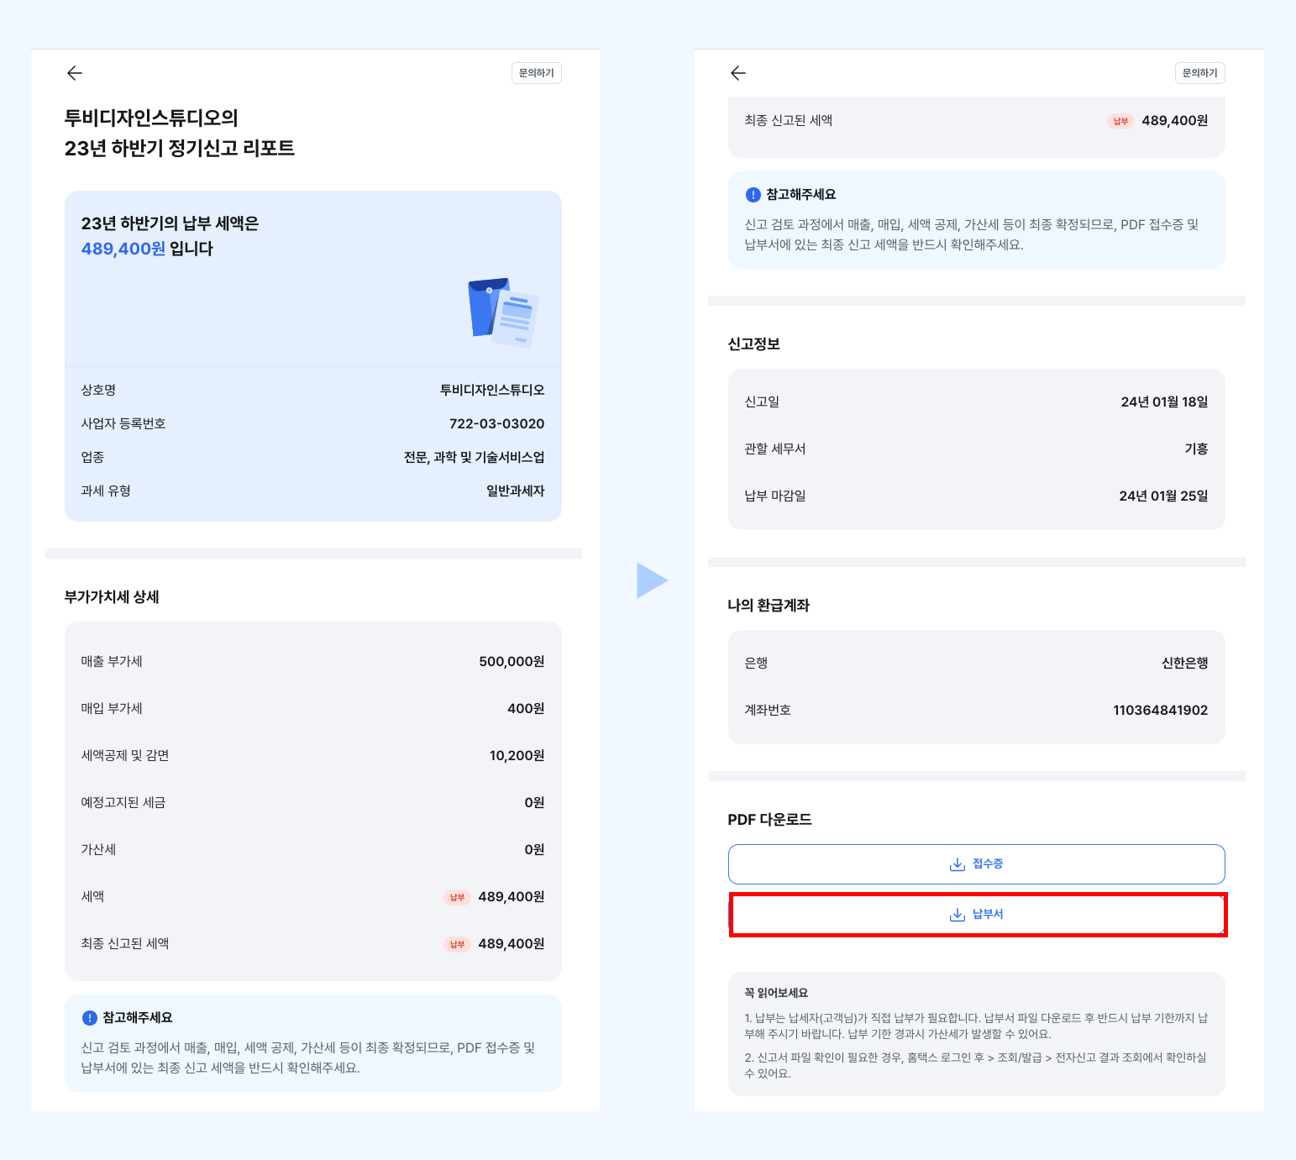The image size is (1296, 1160).
Task: Go back using left screen's arrow icon
Action: [x=75, y=73]
